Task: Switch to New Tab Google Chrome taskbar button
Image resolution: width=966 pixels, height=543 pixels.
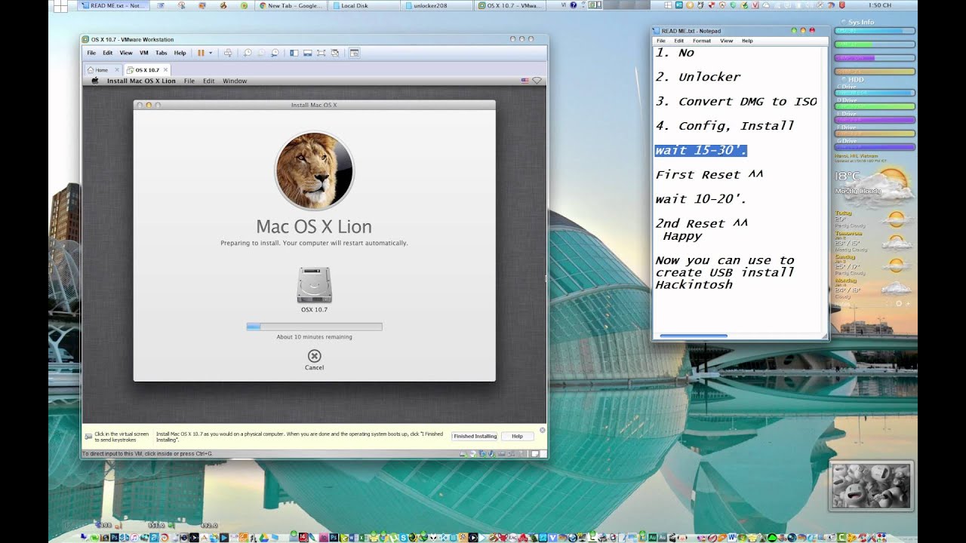Action: [x=292, y=5]
